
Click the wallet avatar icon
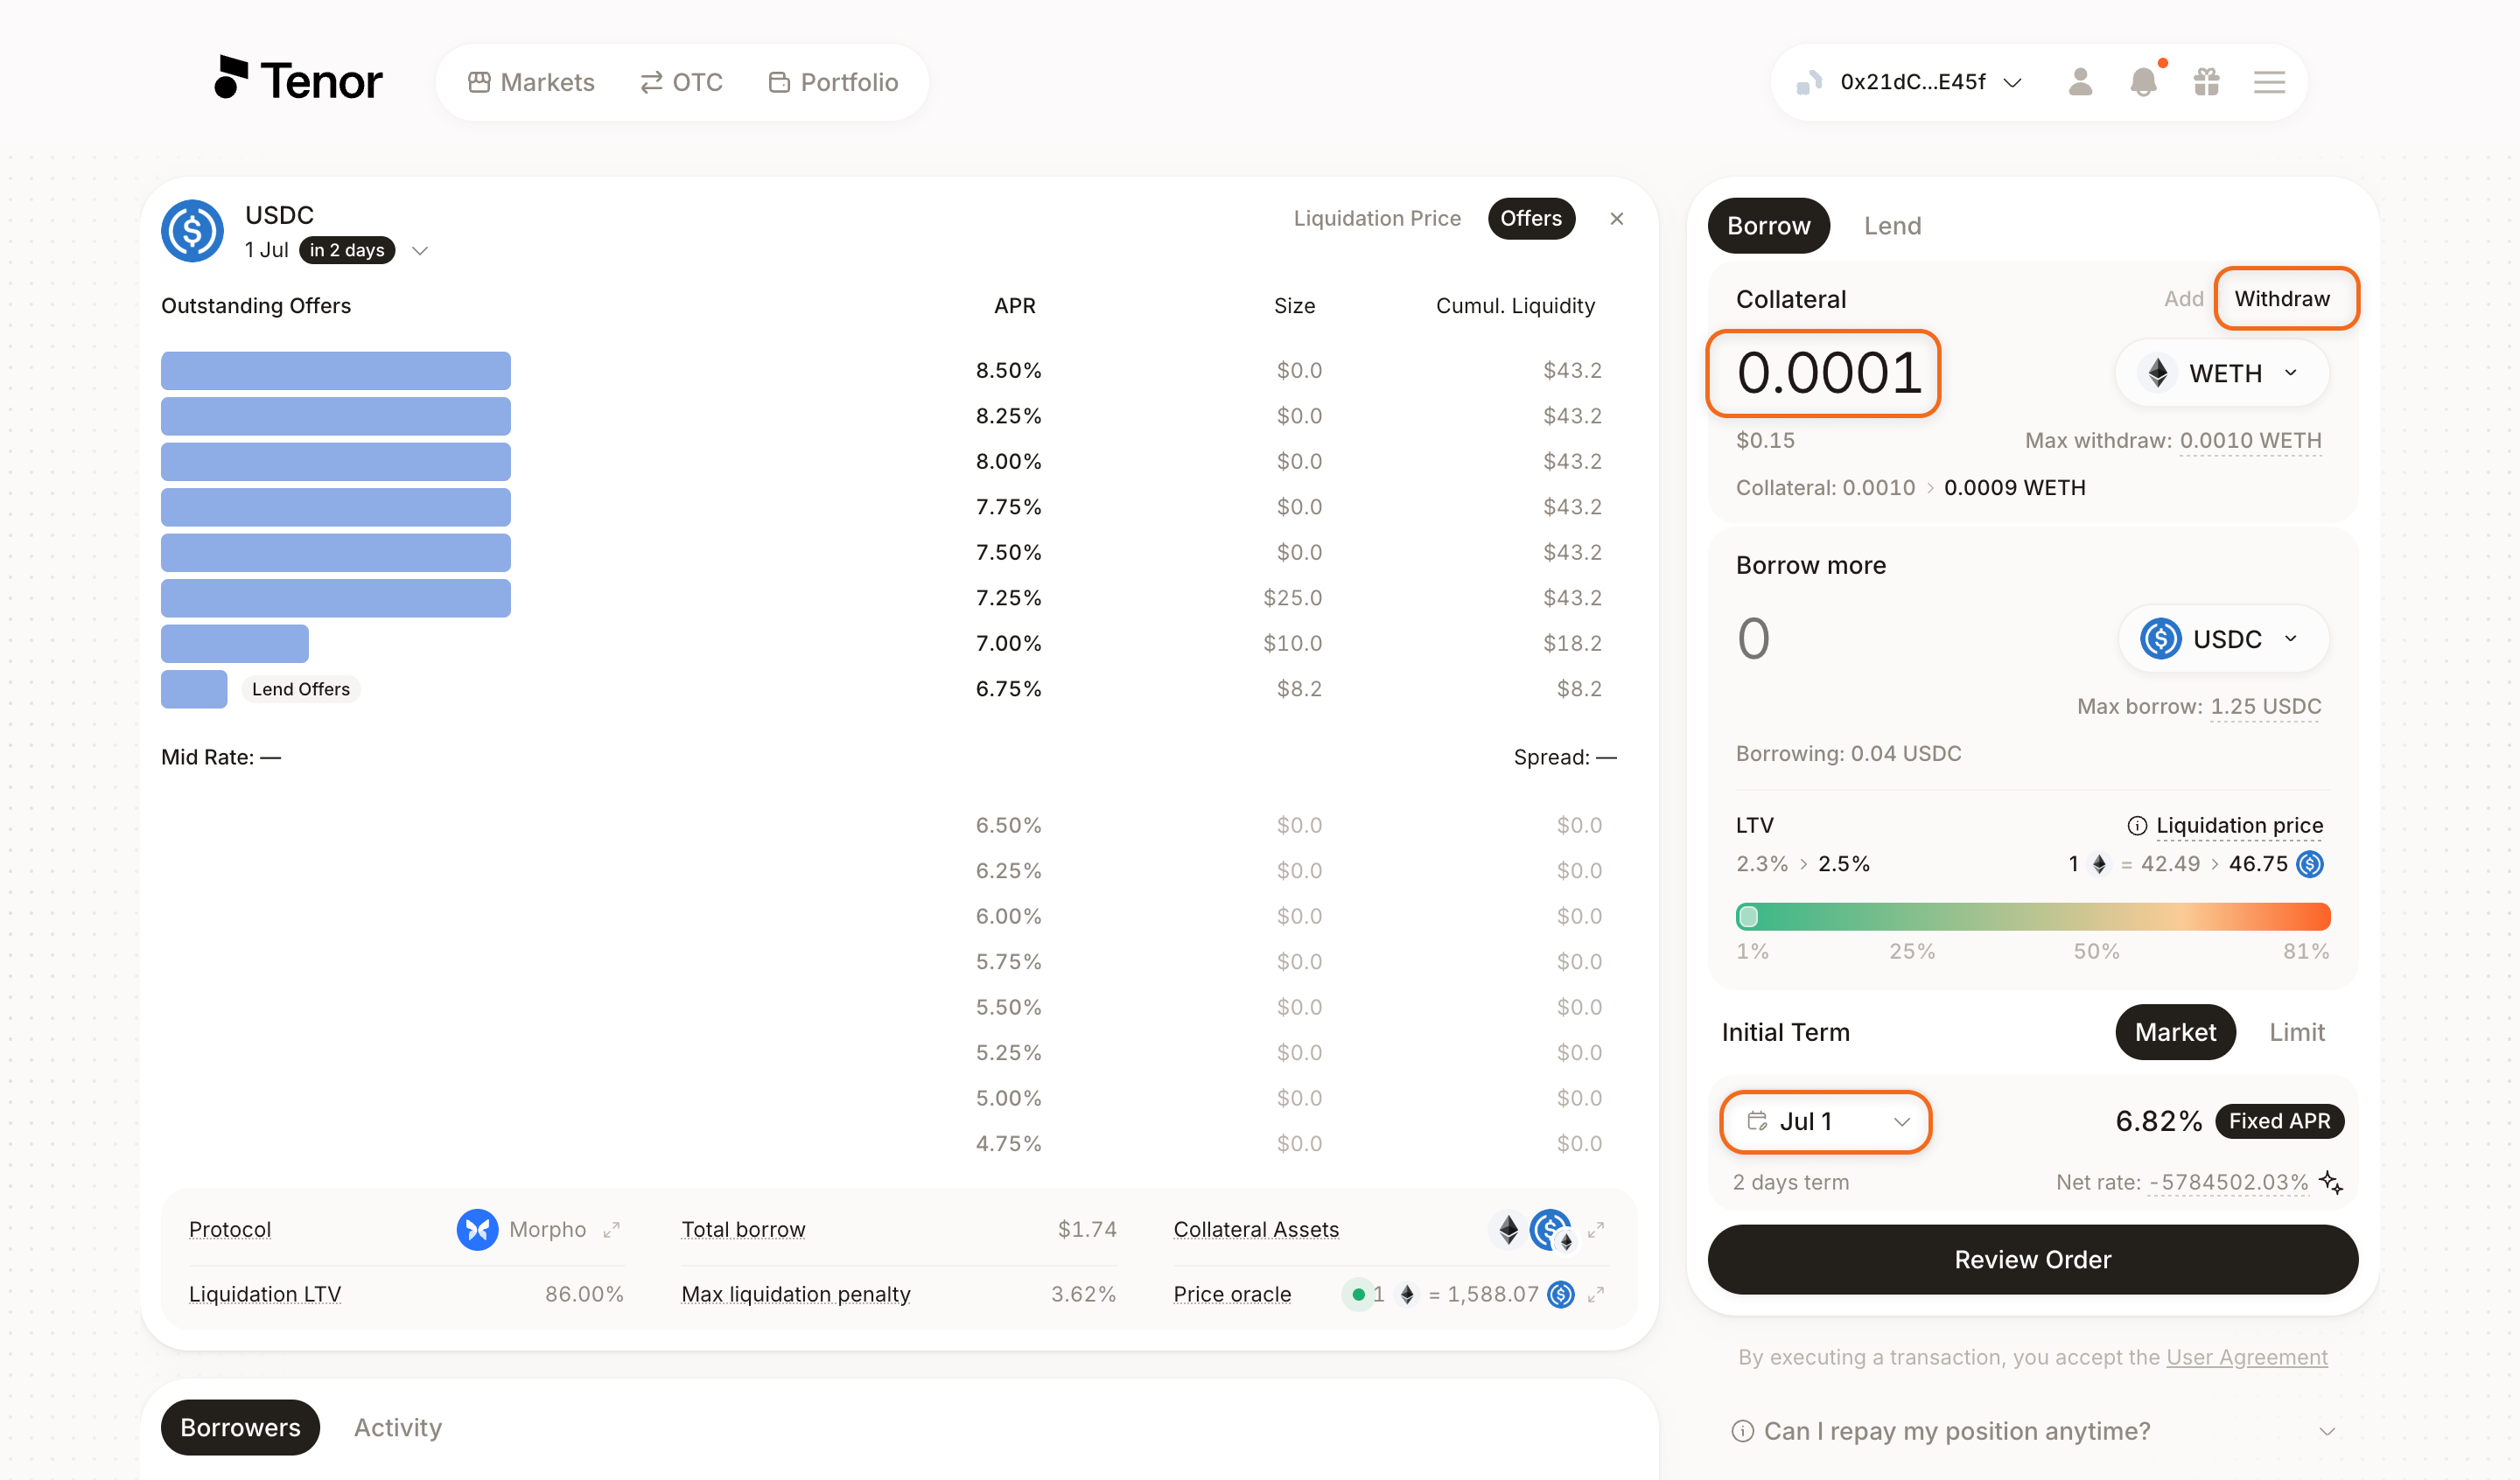[1810, 82]
